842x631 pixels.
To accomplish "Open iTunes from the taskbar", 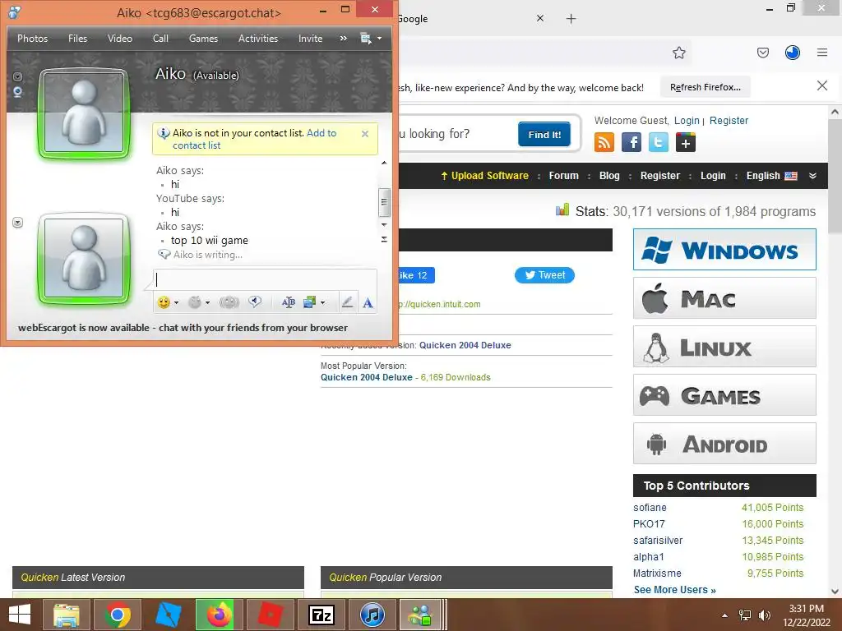I will [x=372, y=615].
